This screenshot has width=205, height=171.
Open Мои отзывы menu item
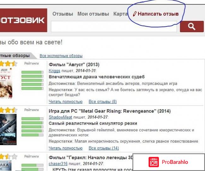click(x=93, y=14)
